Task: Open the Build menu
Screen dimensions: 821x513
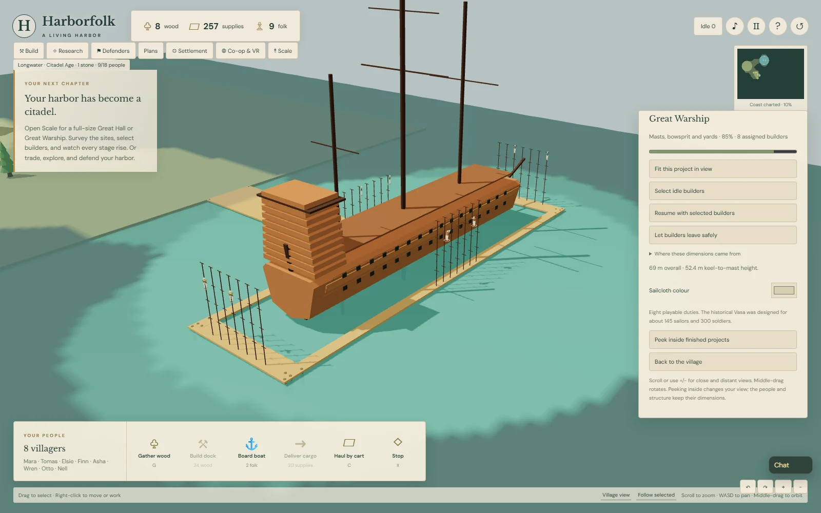Action: click(29, 51)
